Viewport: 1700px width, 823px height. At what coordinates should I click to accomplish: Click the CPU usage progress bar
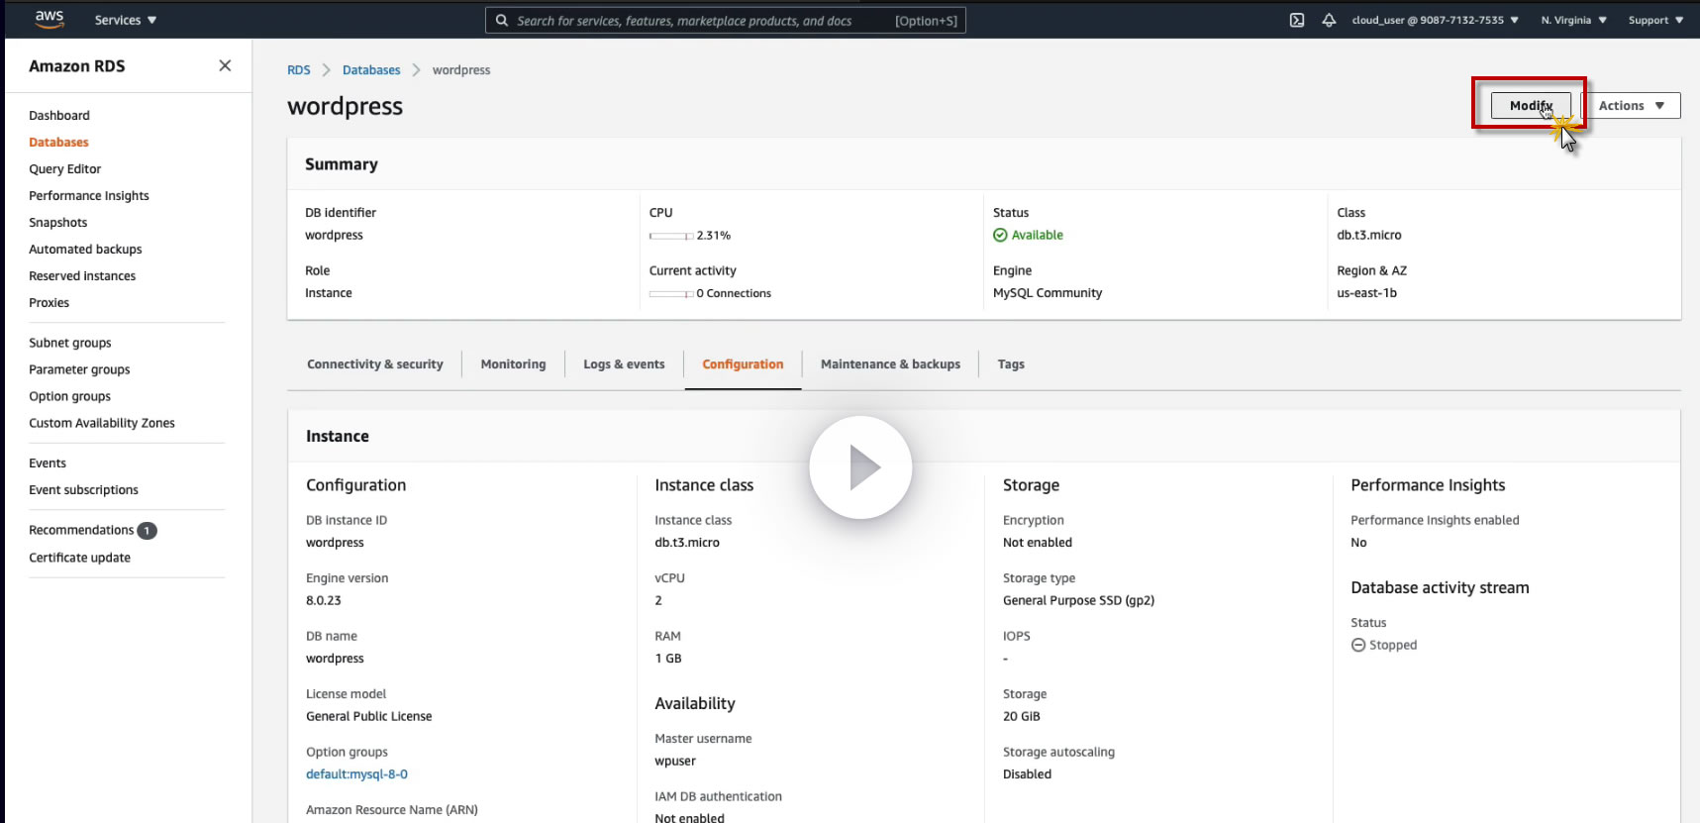tap(670, 236)
